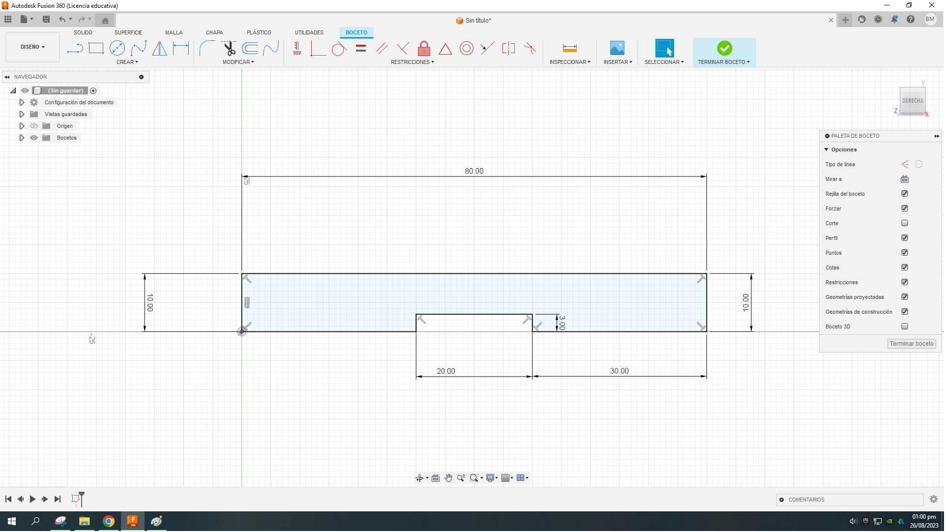The width and height of the screenshot is (946, 532).
Task: Toggle visibility of the Origen folder
Action: click(34, 126)
